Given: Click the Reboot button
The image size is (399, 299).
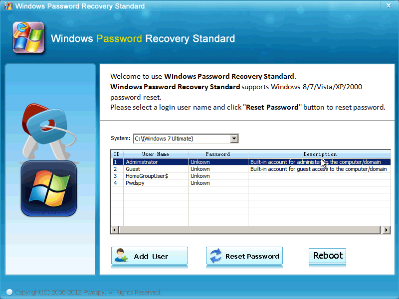Looking at the screenshot, I should pyautogui.click(x=327, y=256).
